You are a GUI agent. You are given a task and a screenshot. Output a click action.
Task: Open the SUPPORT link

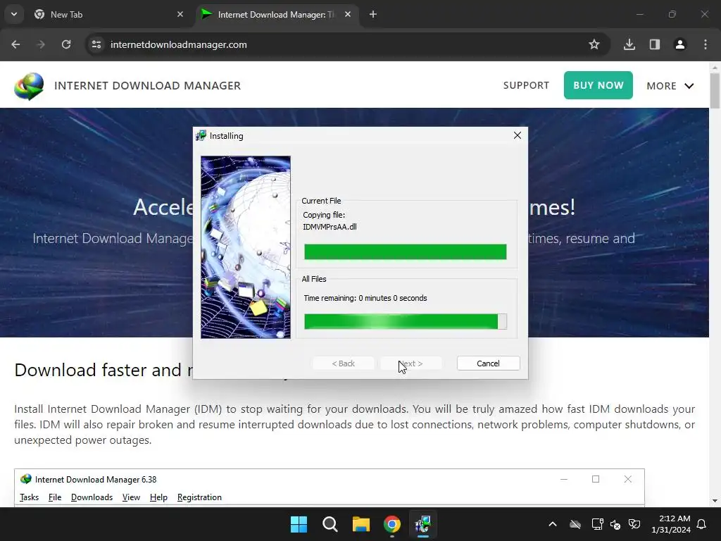coord(526,85)
